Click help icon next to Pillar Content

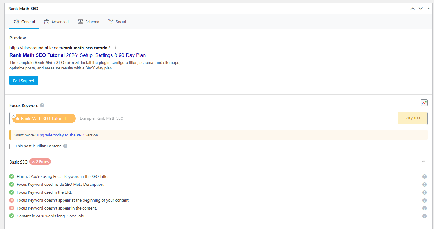click(x=65, y=146)
